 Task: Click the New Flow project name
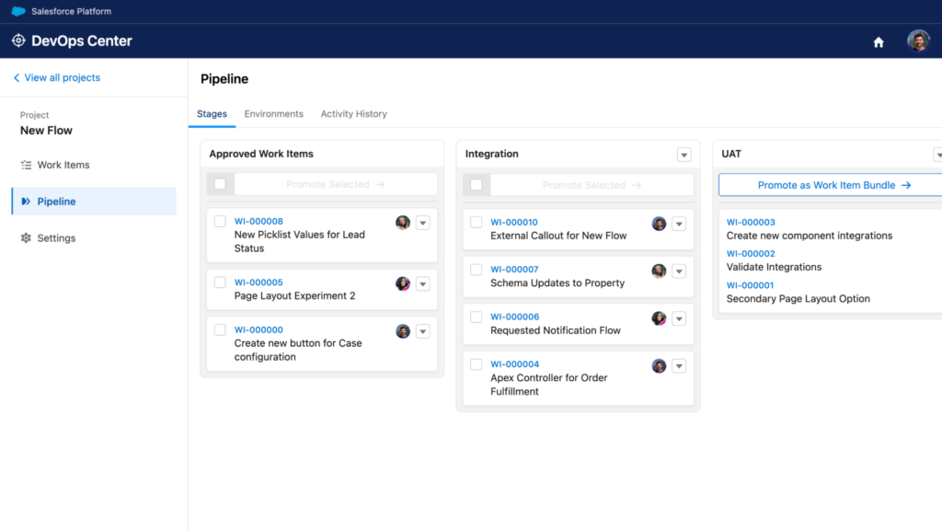(x=46, y=131)
